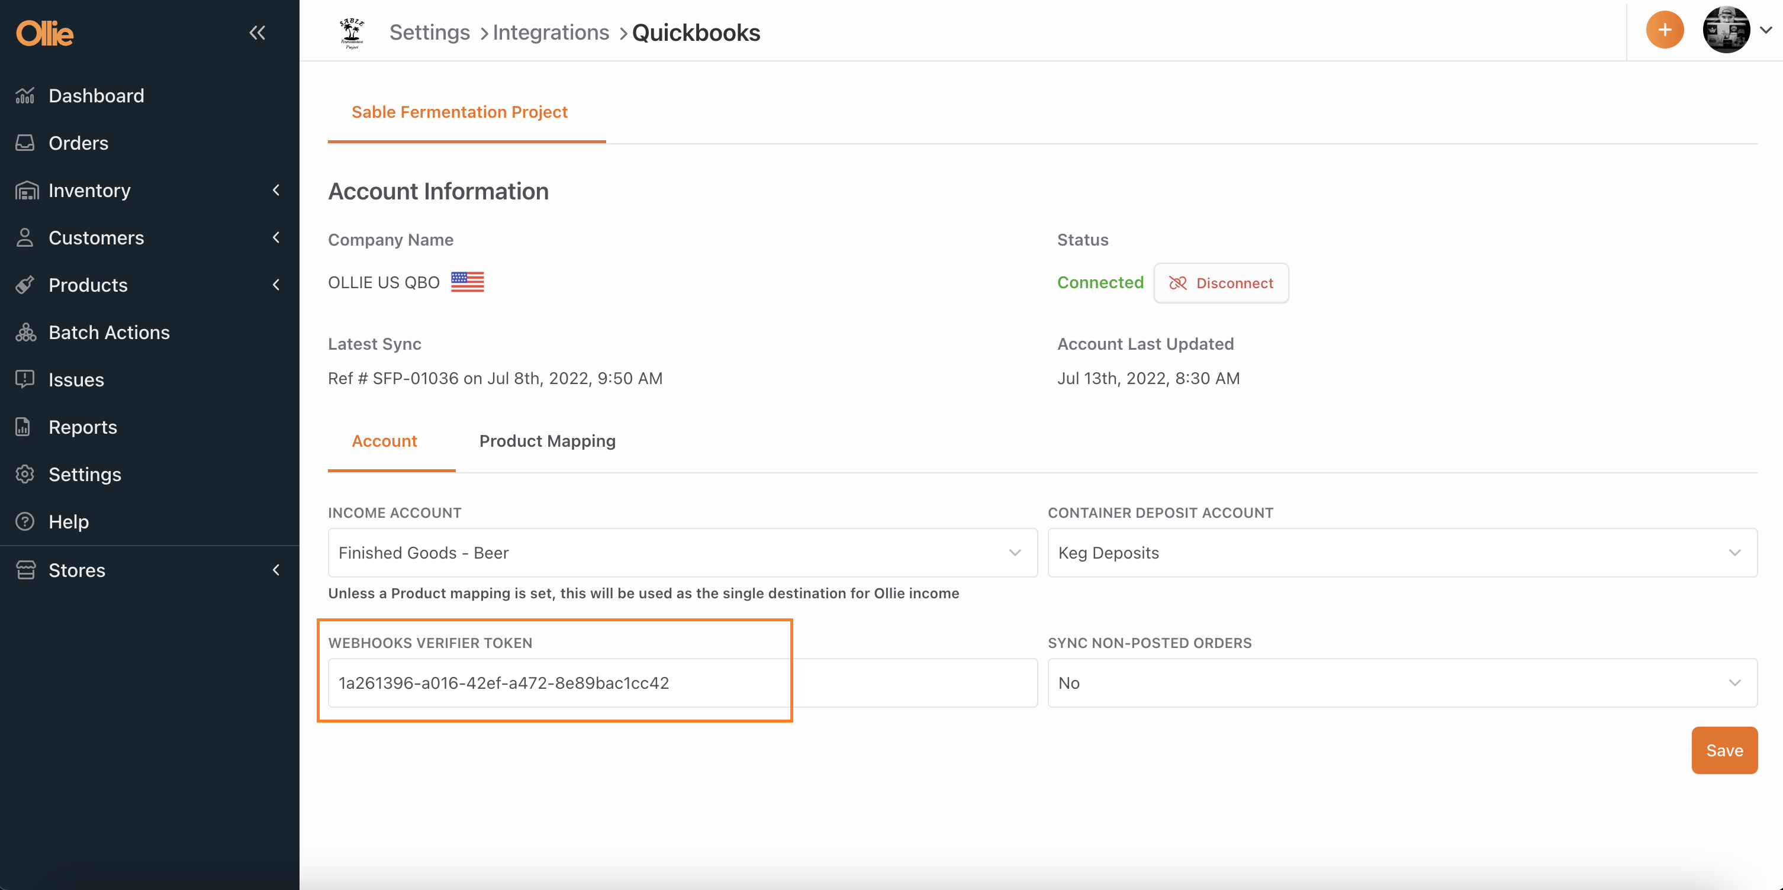
Task: Click the Settings gear icon
Action: pyautogui.click(x=25, y=474)
